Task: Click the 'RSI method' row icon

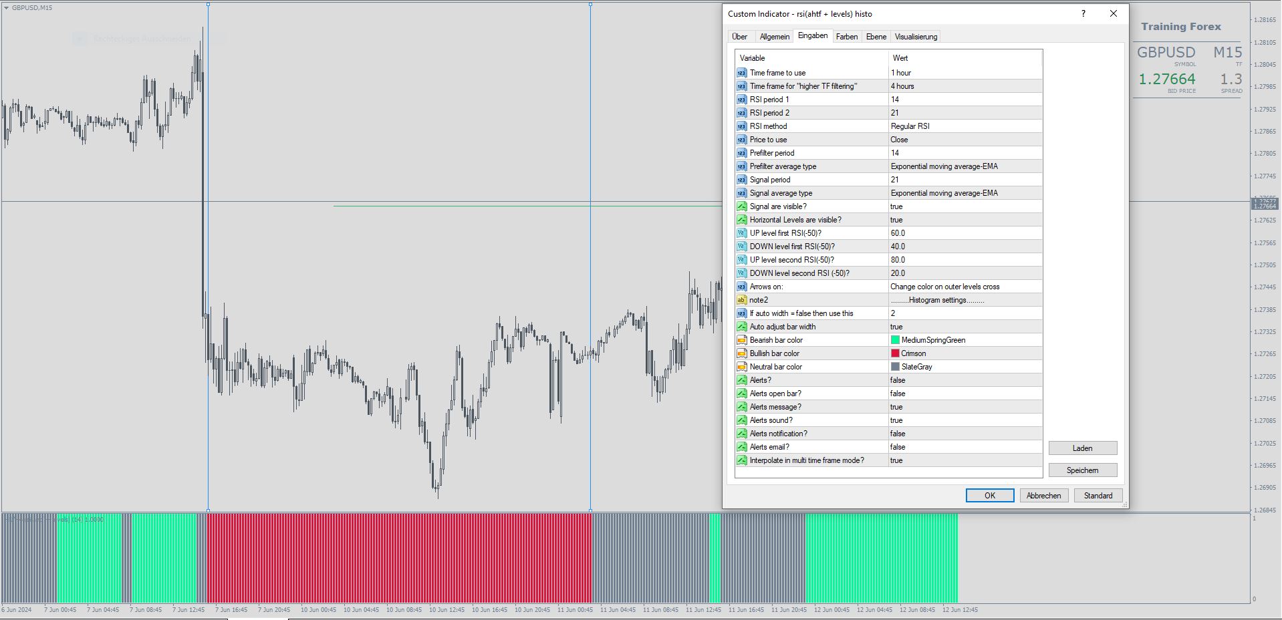Action: [741, 126]
